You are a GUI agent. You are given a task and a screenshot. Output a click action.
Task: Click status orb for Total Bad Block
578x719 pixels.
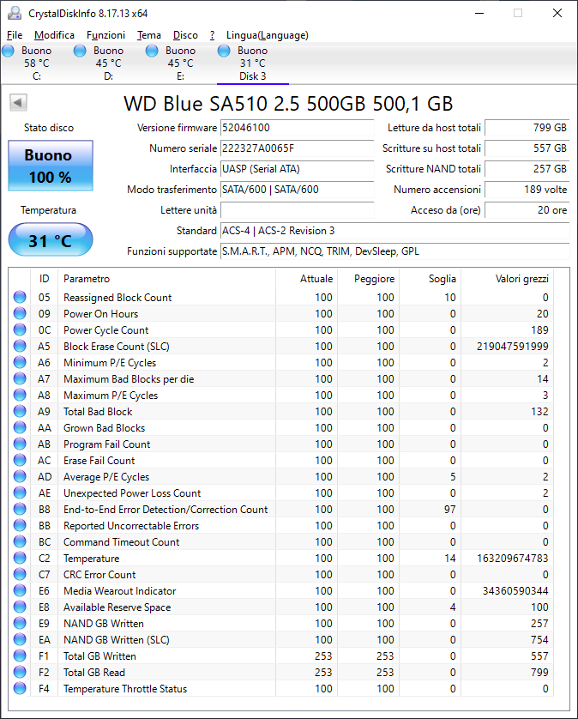click(20, 411)
